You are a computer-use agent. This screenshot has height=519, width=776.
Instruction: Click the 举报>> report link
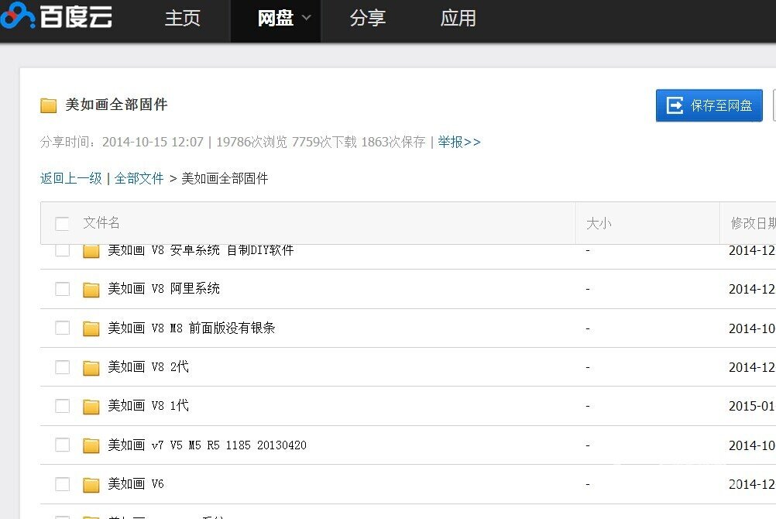coord(459,142)
